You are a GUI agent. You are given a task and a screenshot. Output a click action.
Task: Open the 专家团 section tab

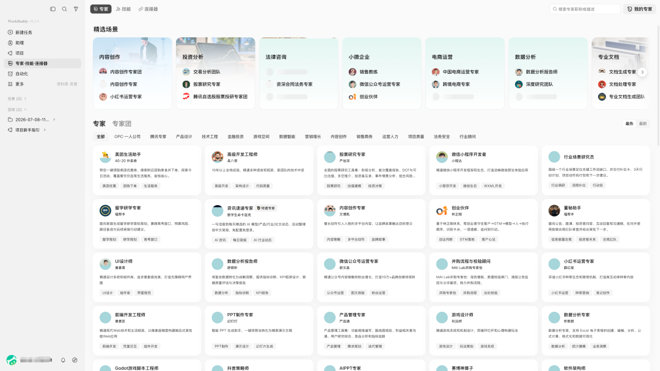click(122, 123)
